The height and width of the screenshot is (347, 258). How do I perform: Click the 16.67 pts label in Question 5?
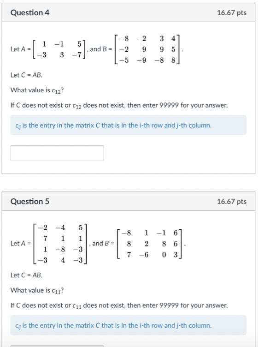[231, 201]
